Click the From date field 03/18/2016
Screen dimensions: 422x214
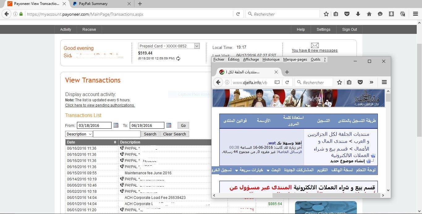[94, 125]
